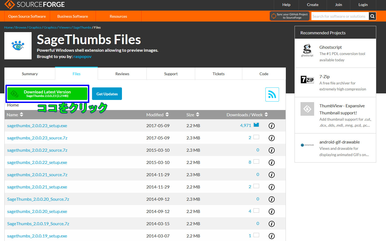Open android-gif-drawable recommended project title
This screenshot has width=386, height=241.
(339, 142)
